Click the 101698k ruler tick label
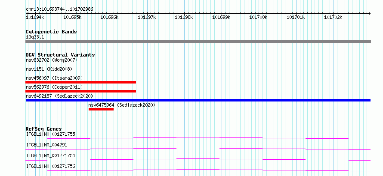The width and height of the screenshot is (383, 176). (184, 17)
